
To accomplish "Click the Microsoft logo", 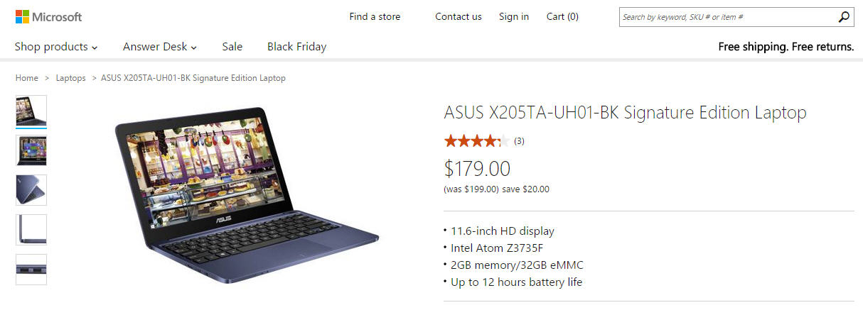I will pyautogui.click(x=48, y=17).
